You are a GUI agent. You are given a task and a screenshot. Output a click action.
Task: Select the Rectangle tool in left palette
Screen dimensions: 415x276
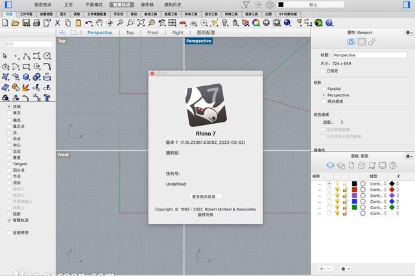coord(26,67)
